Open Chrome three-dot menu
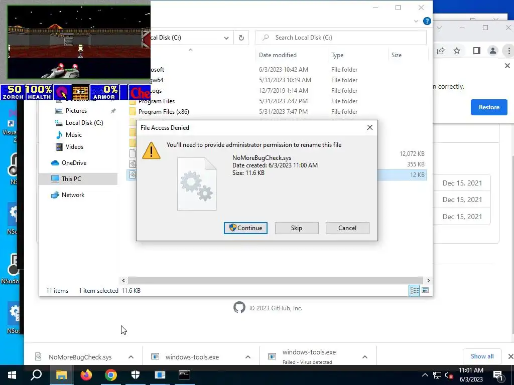Screen dimensions: 514x385 (x=509, y=51)
